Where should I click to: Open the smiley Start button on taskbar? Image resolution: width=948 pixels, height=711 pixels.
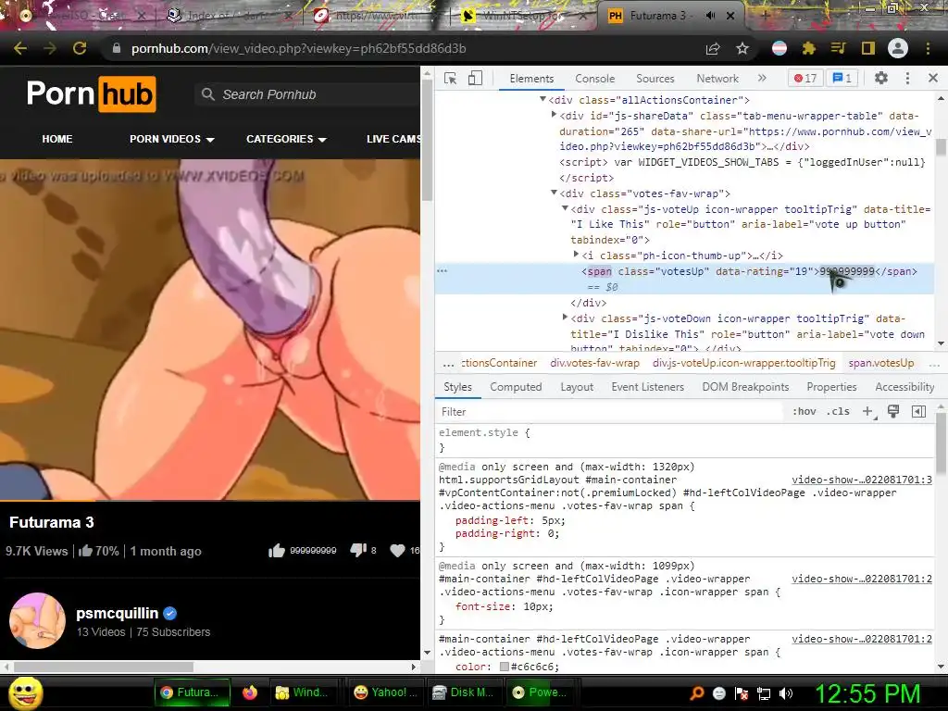pos(26,692)
